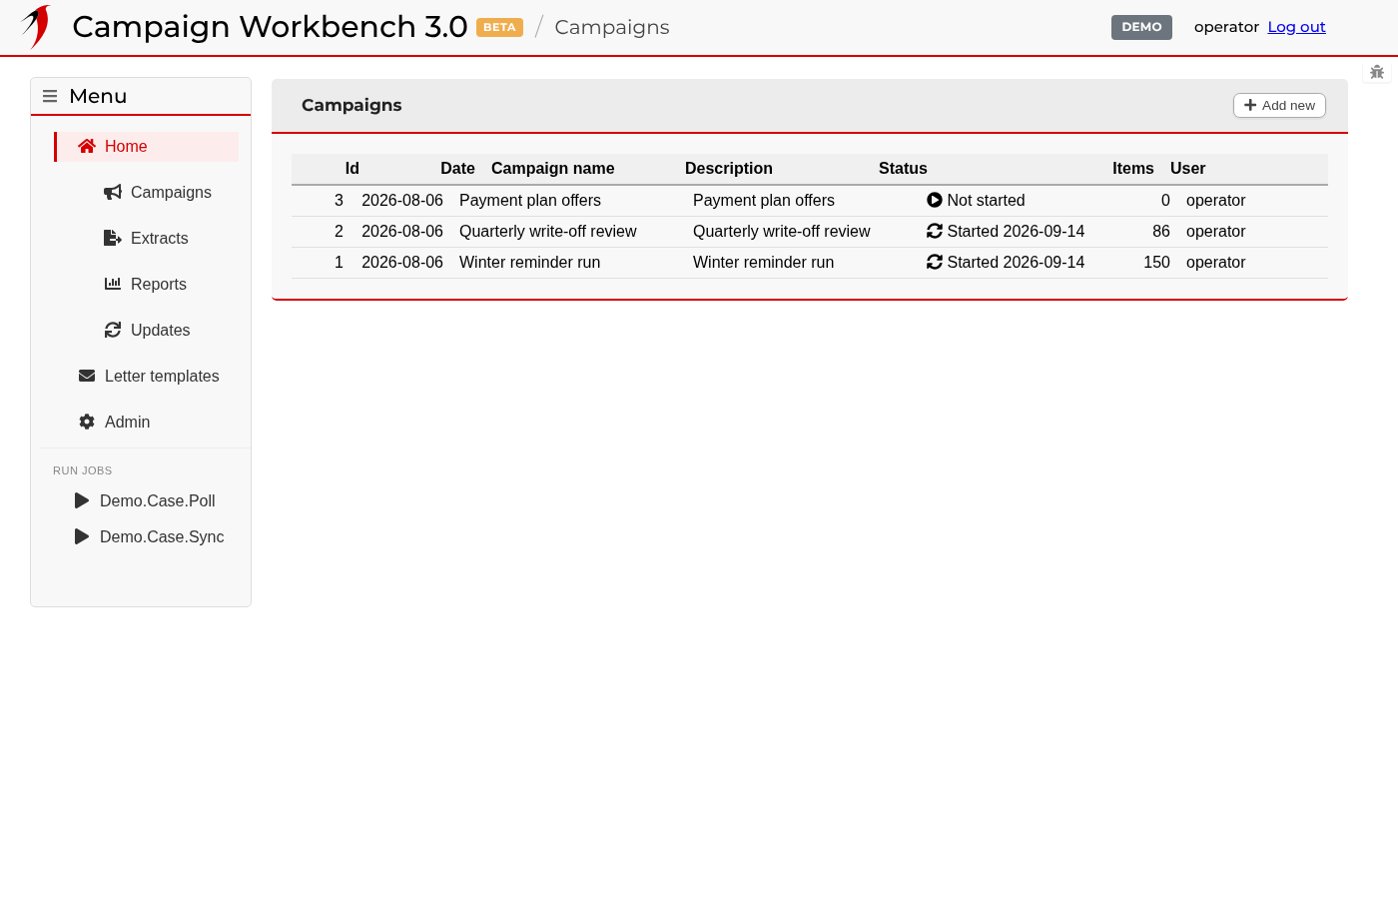Click the 'Status' column header
The image size is (1398, 899).
tap(903, 168)
